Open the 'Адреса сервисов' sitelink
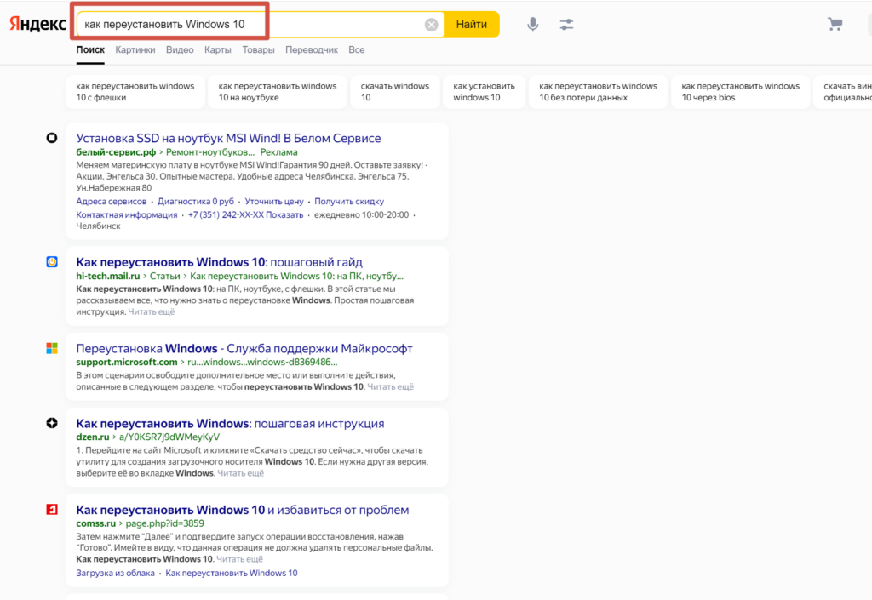872x600 pixels. click(112, 202)
